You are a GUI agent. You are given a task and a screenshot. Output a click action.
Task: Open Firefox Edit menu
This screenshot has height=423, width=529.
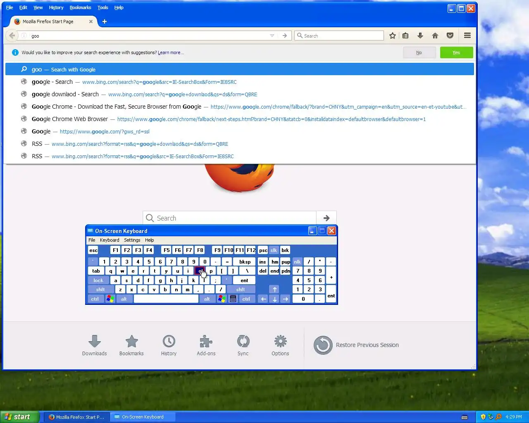point(23,7)
